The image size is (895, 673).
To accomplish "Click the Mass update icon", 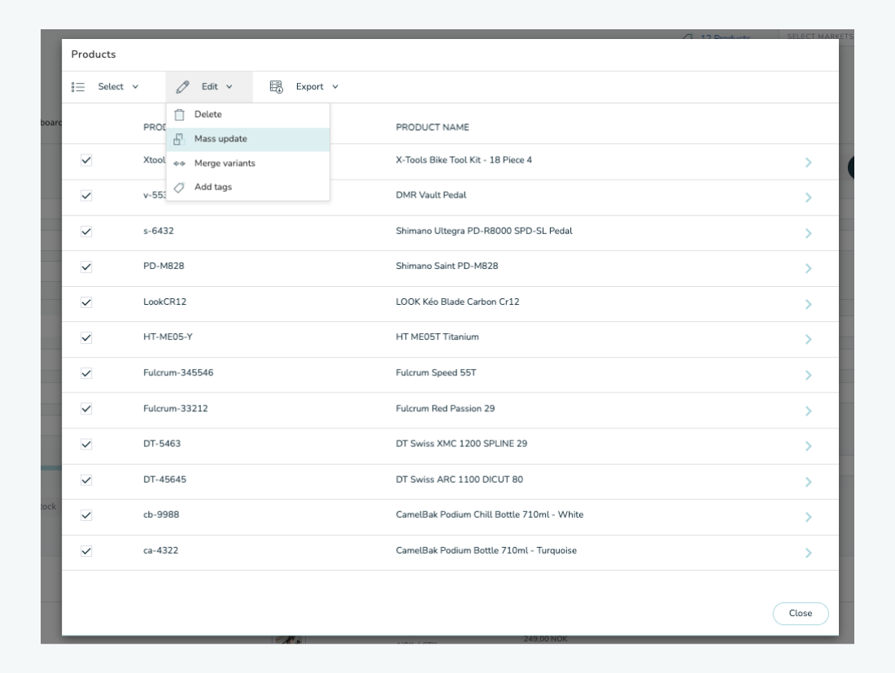I will coord(179,139).
